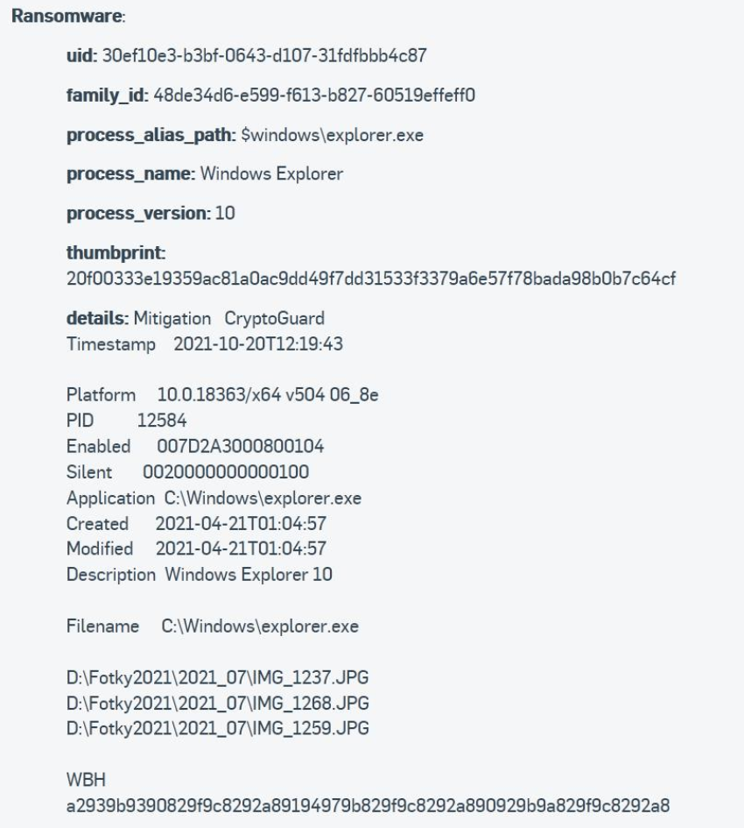Click the Description Windows Explorer 10 line
This screenshot has width=744, height=828.
coord(200,575)
